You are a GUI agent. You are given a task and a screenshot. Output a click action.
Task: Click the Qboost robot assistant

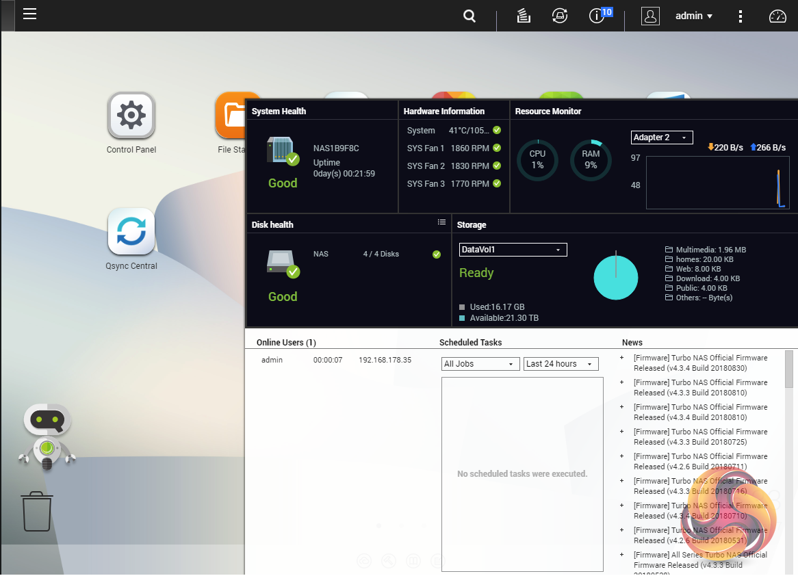pos(47,436)
